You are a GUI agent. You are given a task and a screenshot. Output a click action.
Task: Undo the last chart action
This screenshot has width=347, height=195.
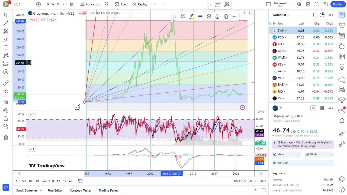[156, 4]
